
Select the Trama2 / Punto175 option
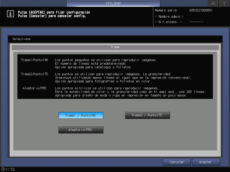coord(147,115)
